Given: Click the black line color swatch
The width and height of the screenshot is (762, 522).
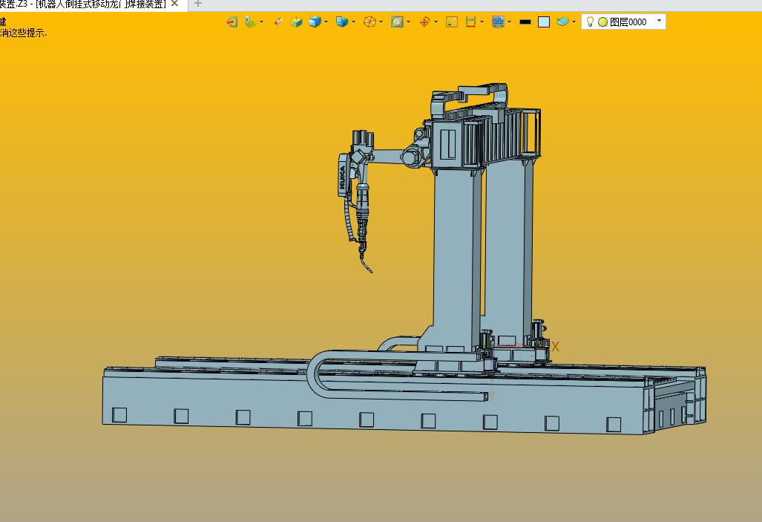Looking at the screenshot, I should 525,22.
